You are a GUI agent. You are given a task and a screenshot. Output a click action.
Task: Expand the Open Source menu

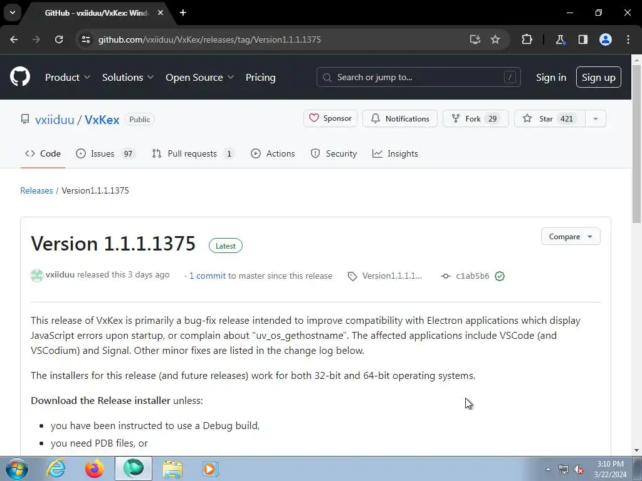click(x=200, y=77)
